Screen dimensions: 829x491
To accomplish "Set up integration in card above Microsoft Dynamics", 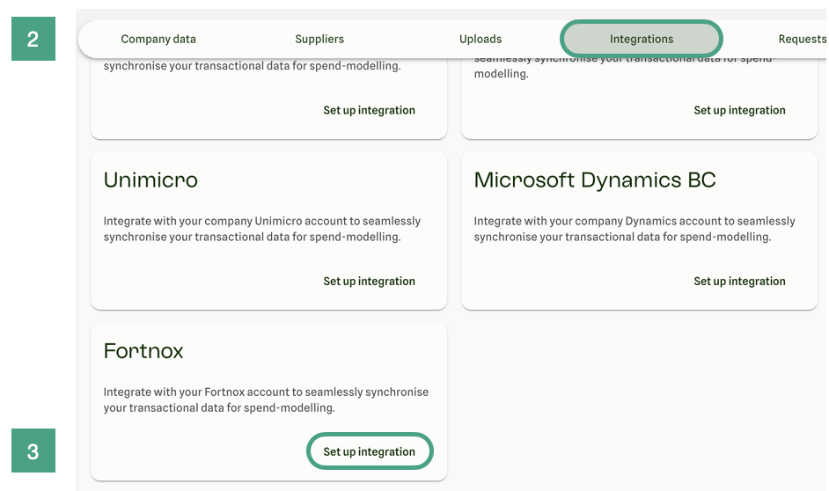I will (739, 111).
